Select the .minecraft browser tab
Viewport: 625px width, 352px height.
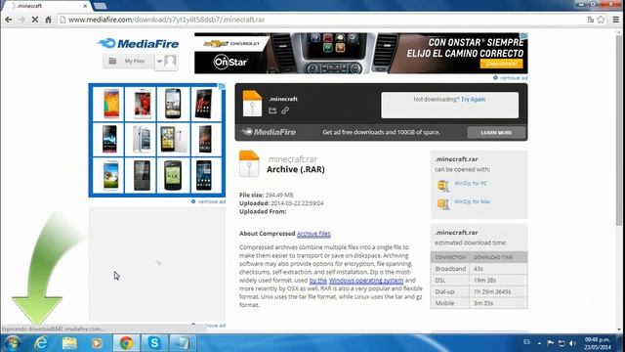pos(47,6)
